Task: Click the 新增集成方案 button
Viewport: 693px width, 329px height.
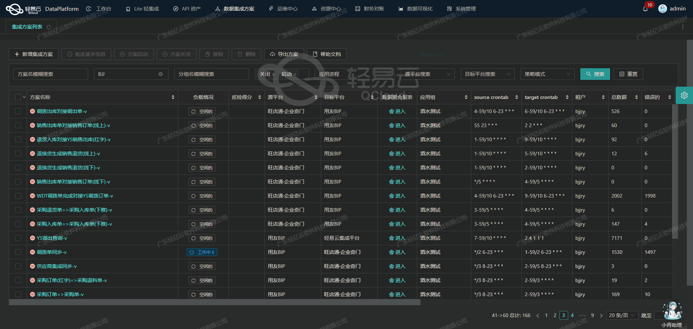Action: tap(34, 54)
